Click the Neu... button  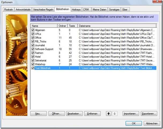click(39, 114)
